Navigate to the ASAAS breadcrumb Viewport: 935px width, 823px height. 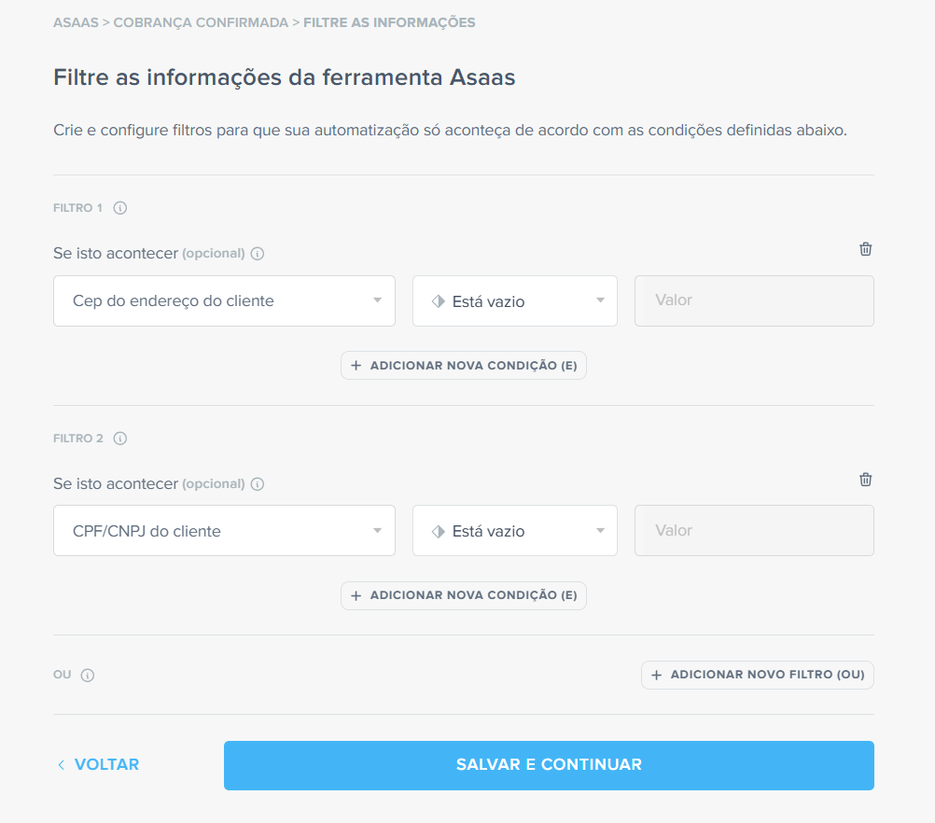(74, 23)
